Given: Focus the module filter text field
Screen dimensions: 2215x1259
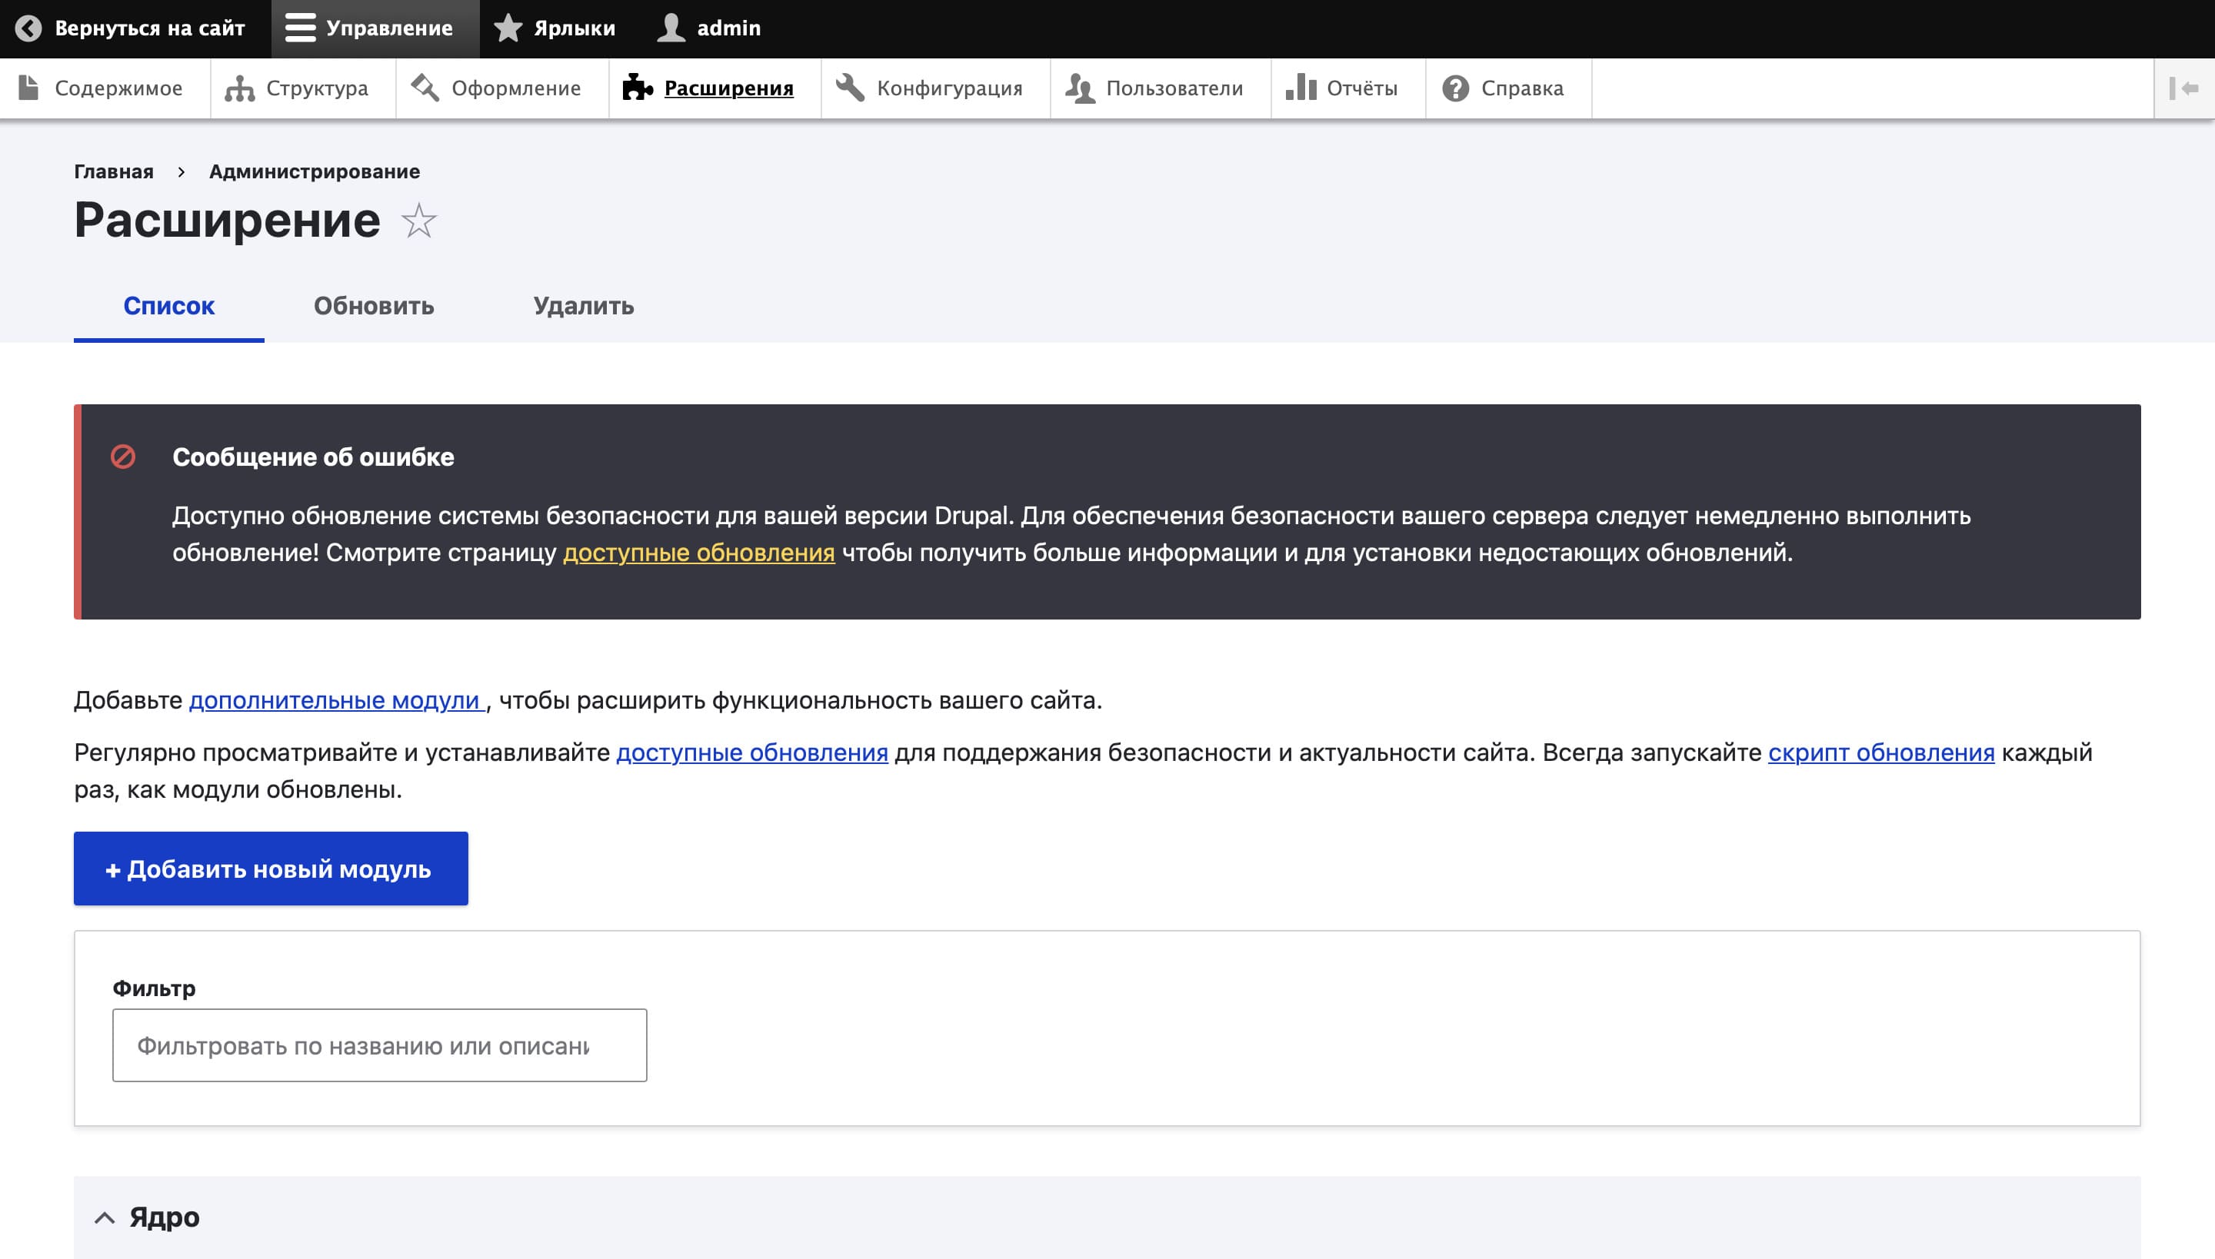Looking at the screenshot, I should (379, 1045).
